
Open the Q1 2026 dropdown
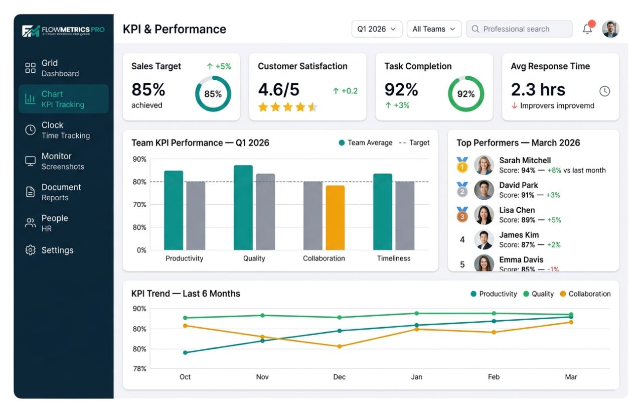point(377,29)
